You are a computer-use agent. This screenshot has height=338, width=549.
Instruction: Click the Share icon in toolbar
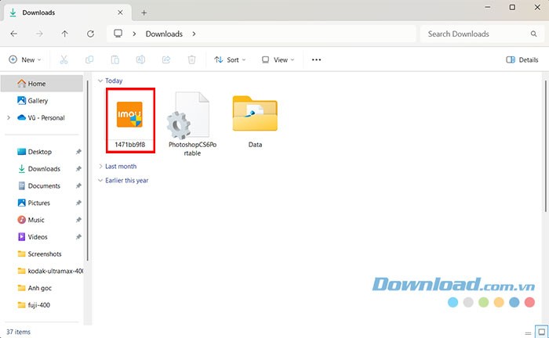166,59
